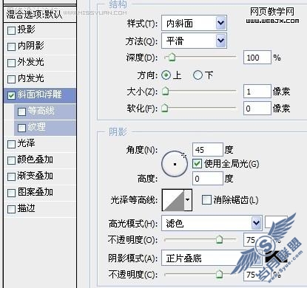Toggle 使用全局光 use global light

(x=197, y=164)
